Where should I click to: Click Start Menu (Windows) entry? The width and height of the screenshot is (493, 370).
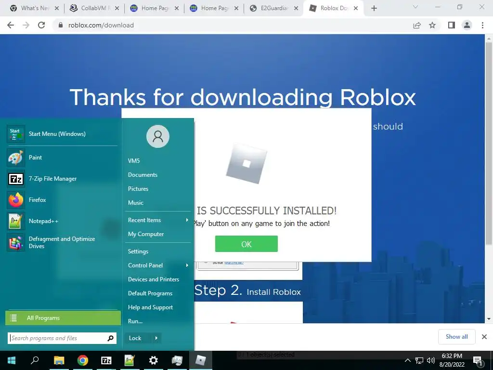62,134
